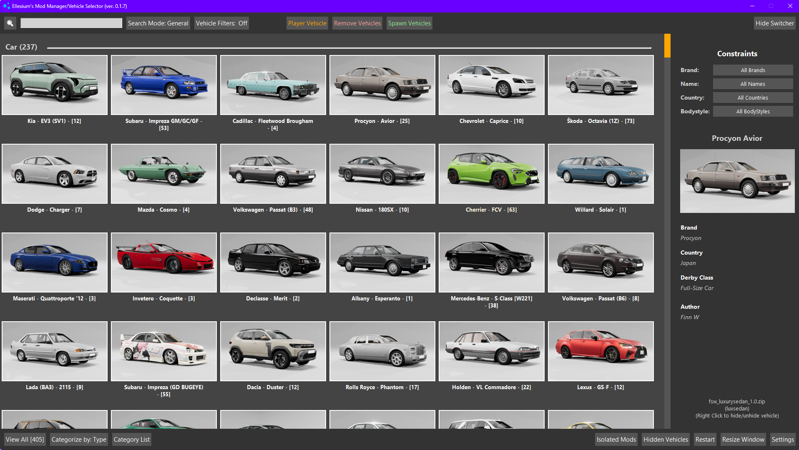The image size is (799, 450).
Task: Select the Player Vehicle mode
Action: pos(307,23)
